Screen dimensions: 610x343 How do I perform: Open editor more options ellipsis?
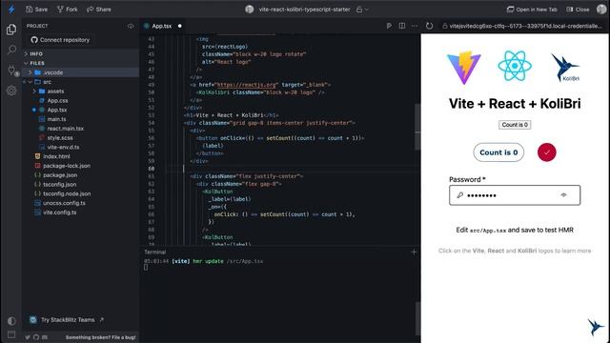click(415, 26)
